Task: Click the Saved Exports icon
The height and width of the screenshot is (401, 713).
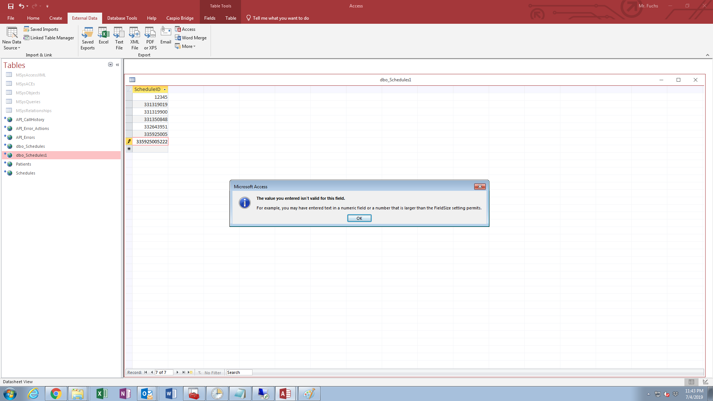Action: (88, 38)
